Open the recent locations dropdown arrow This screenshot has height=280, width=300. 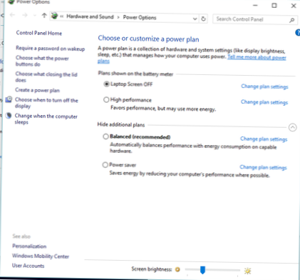[35, 16]
